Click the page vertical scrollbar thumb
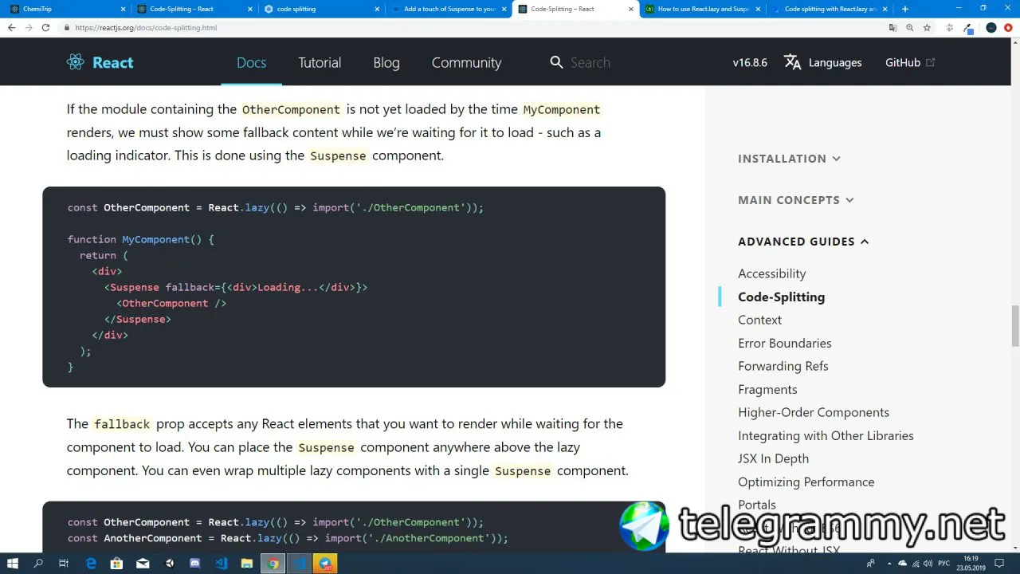Screen dimensions: 1020x574 tap(1015, 325)
